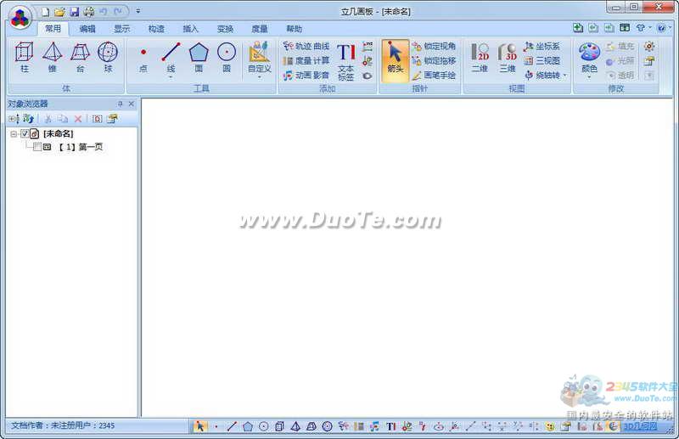
Task: Select the sphere tool in bottom toolbar
Action: [x=328, y=426]
